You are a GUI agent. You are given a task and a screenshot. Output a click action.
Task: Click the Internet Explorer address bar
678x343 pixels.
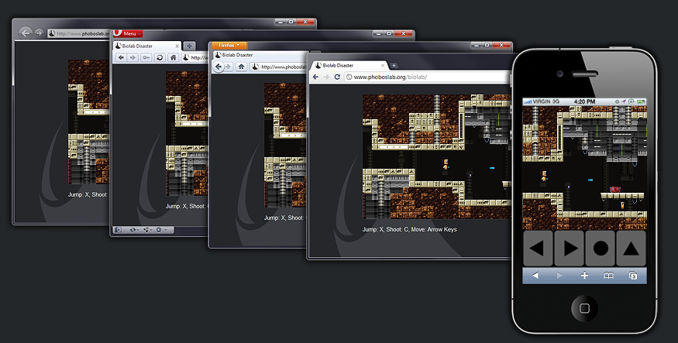click(x=78, y=33)
